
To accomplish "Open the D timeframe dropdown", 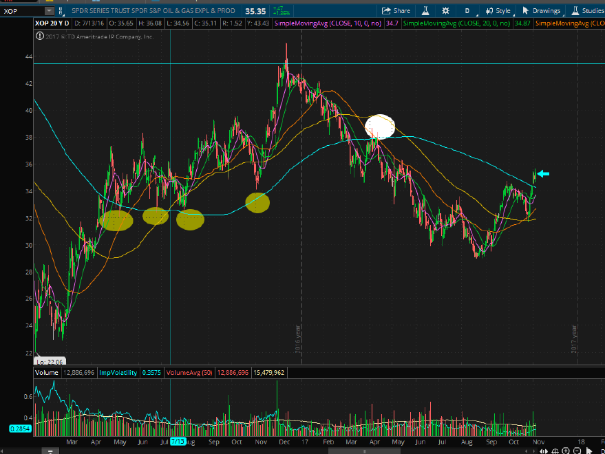I will pyautogui.click(x=469, y=11).
